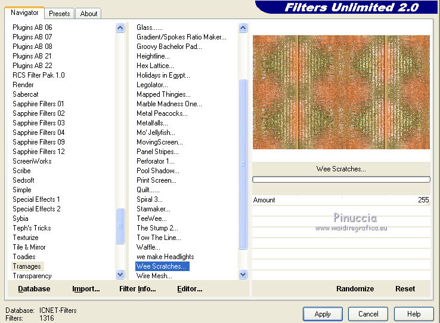Choose Spiral 3... filter
This screenshot has width=440, height=323.
[x=150, y=199]
